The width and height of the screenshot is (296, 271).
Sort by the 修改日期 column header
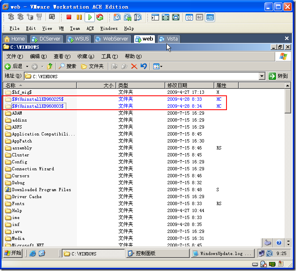pos(189,86)
